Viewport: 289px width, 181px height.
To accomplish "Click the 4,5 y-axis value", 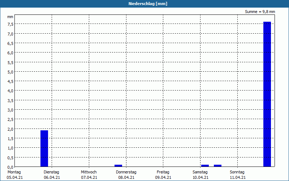I will point(10,81).
